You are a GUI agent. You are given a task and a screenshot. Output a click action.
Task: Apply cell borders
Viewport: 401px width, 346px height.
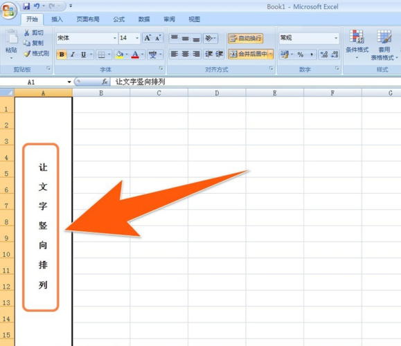coord(102,55)
